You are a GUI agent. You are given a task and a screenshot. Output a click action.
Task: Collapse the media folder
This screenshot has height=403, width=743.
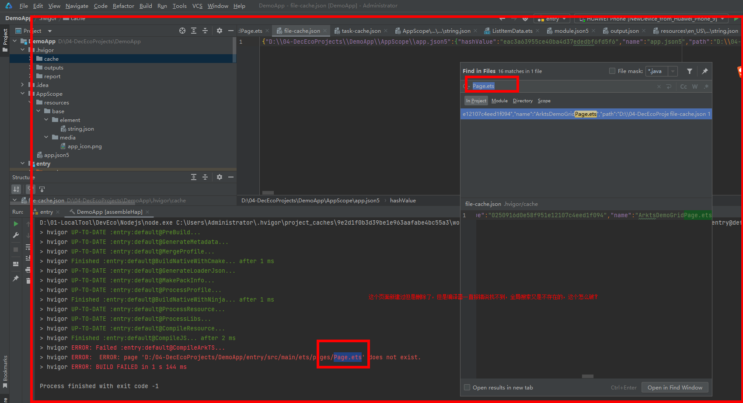coord(46,137)
